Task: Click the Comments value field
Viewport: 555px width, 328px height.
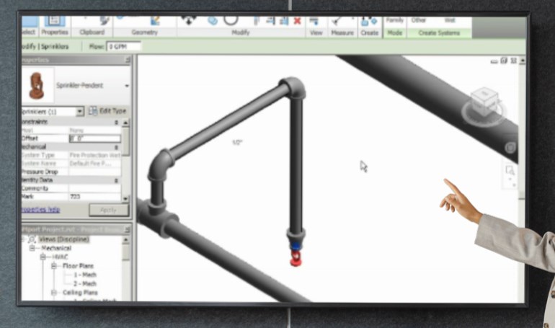Action: tap(95, 188)
